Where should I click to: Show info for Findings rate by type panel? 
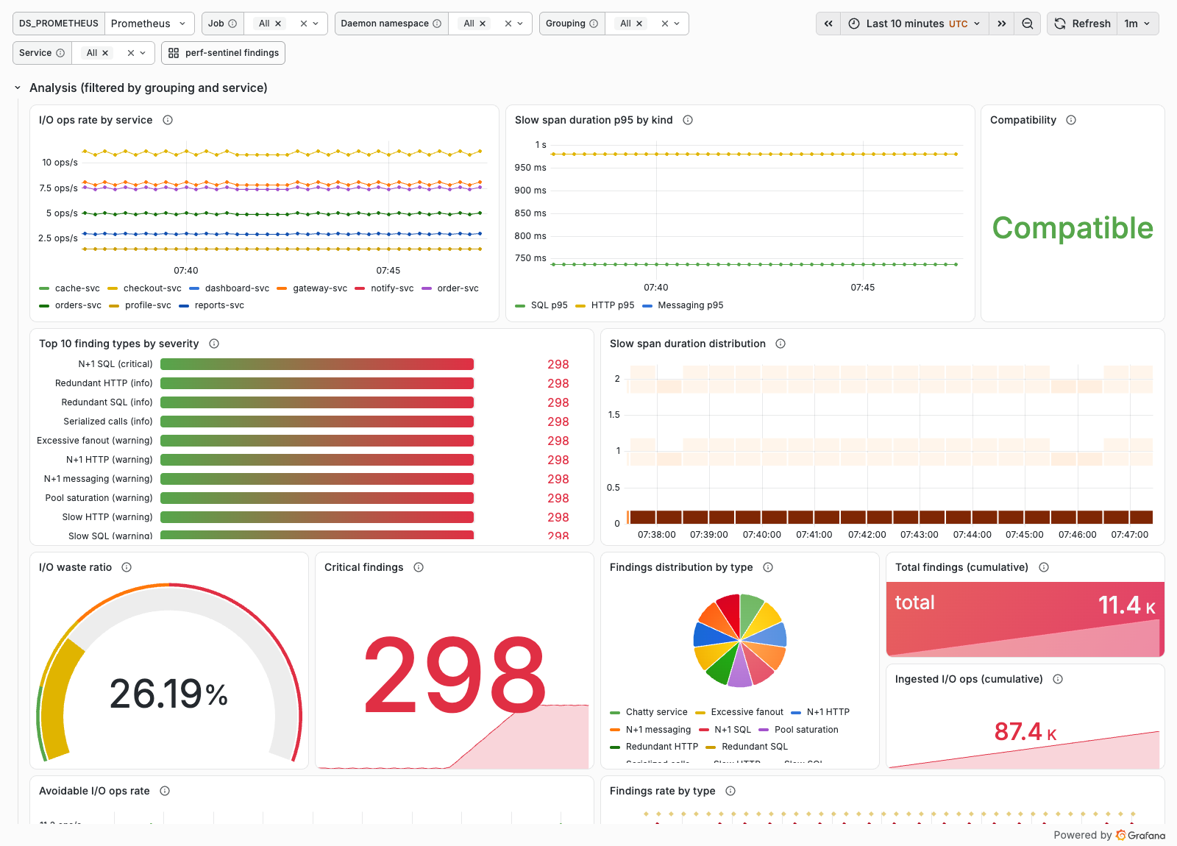730,791
